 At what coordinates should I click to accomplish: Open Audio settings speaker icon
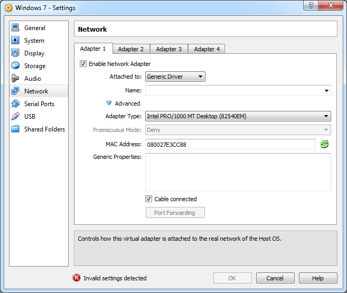[15, 78]
